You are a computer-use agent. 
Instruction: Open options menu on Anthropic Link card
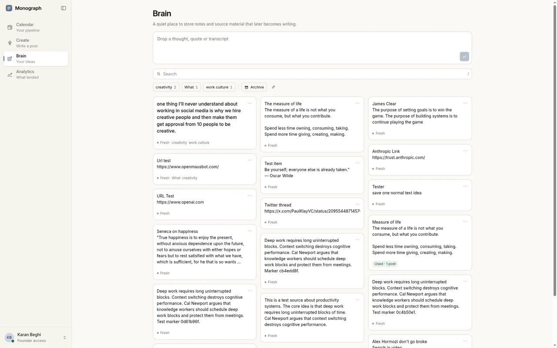pos(465,151)
